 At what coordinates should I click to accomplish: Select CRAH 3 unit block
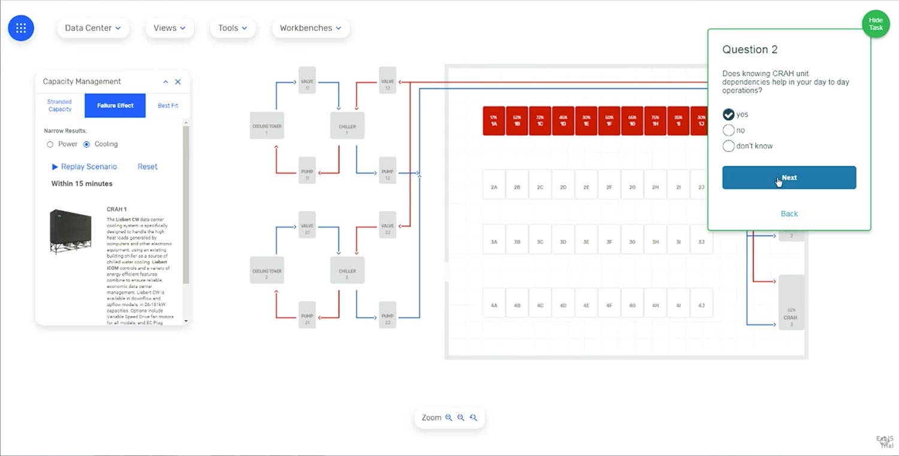pyautogui.click(x=791, y=302)
